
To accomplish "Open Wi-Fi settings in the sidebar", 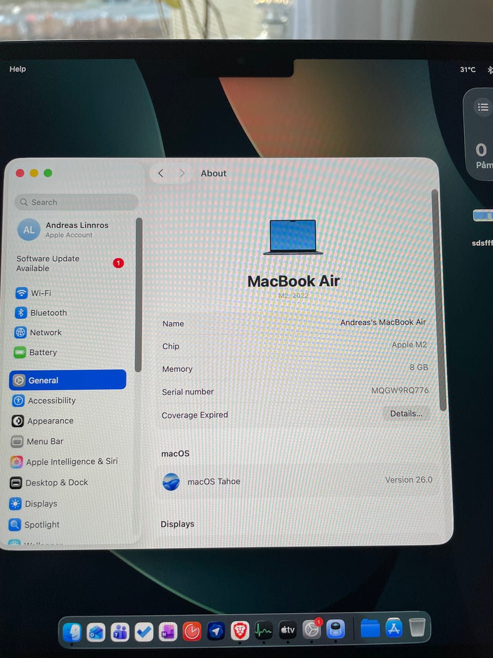I will [33, 293].
